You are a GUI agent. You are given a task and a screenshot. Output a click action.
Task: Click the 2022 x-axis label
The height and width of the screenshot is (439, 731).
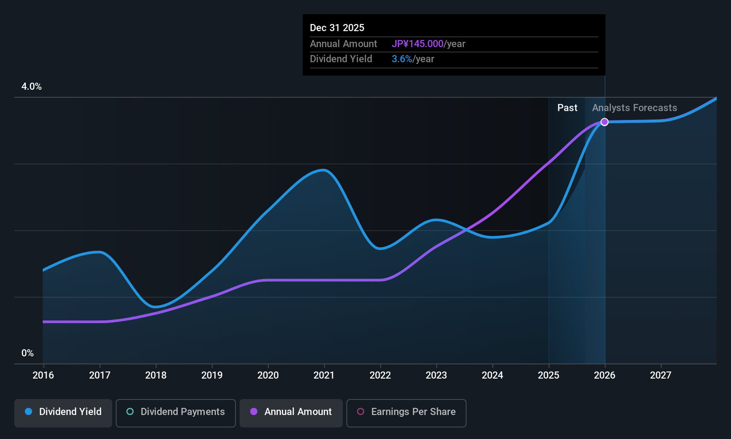[380, 375]
